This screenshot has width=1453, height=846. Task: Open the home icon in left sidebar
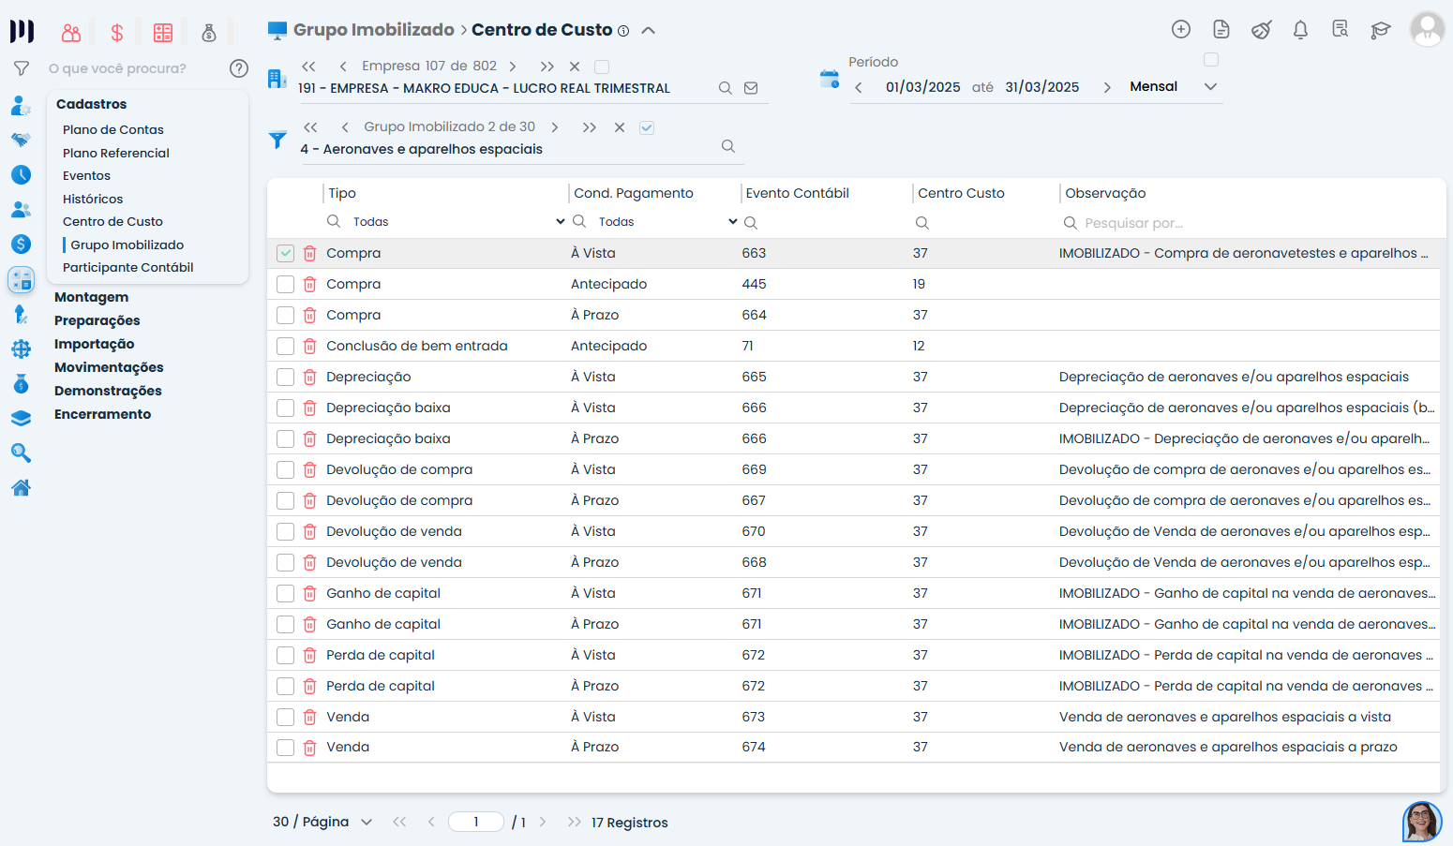click(x=21, y=488)
